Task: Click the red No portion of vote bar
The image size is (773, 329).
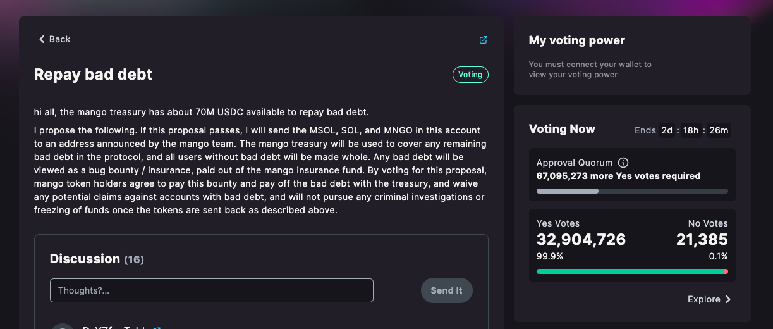Action: click(x=726, y=271)
